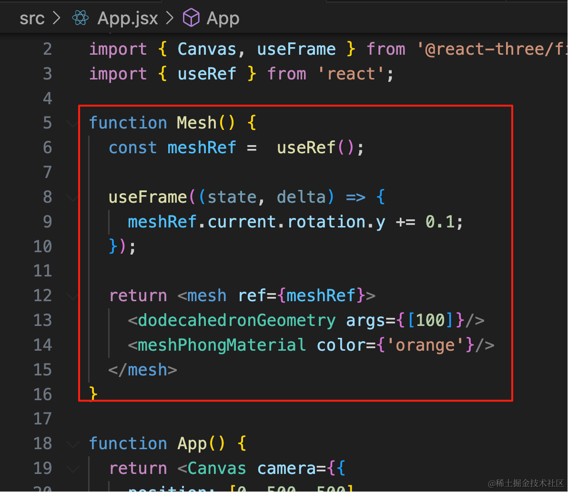Image resolution: width=568 pixels, height=492 pixels.
Task: Click 'useFrame' in the line 2 import
Action: (x=296, y=49)
